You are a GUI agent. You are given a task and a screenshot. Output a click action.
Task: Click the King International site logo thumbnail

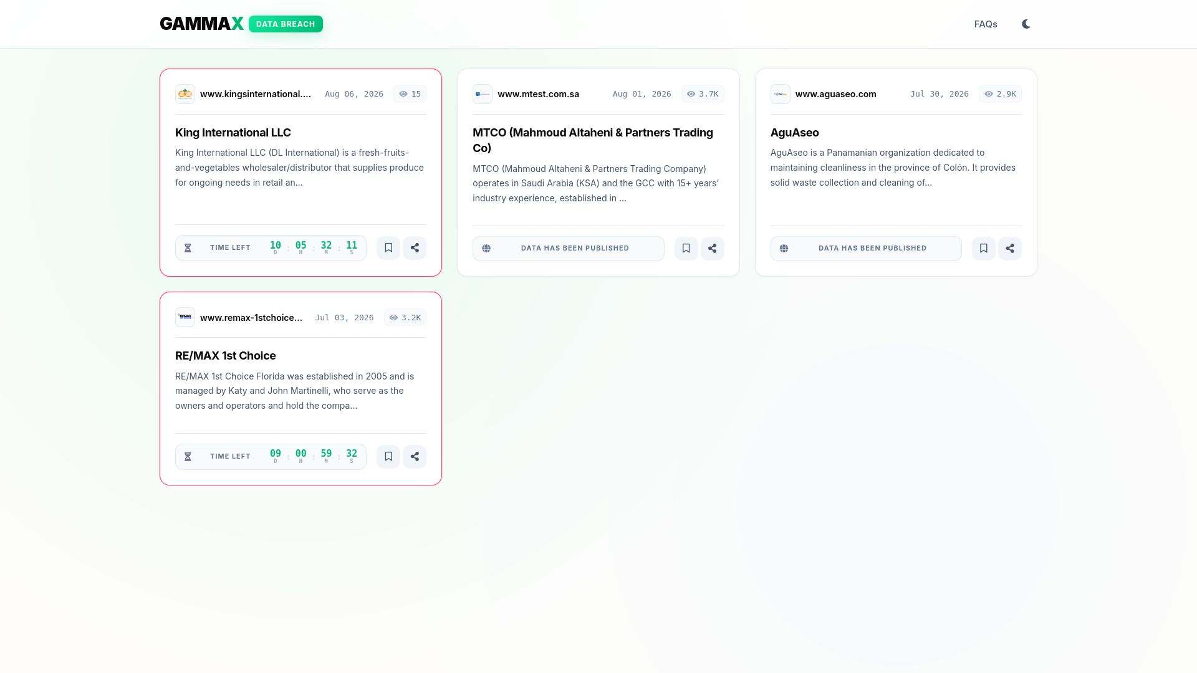tap(185, 94)
